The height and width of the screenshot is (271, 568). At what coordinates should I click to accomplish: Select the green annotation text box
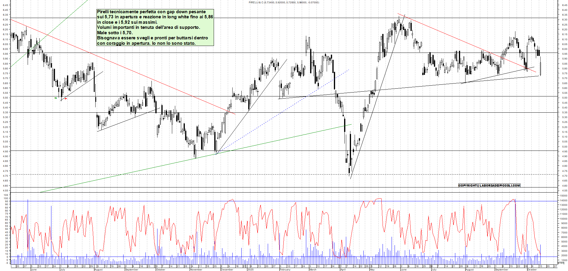pyautogui.click(x=155, y=27)
